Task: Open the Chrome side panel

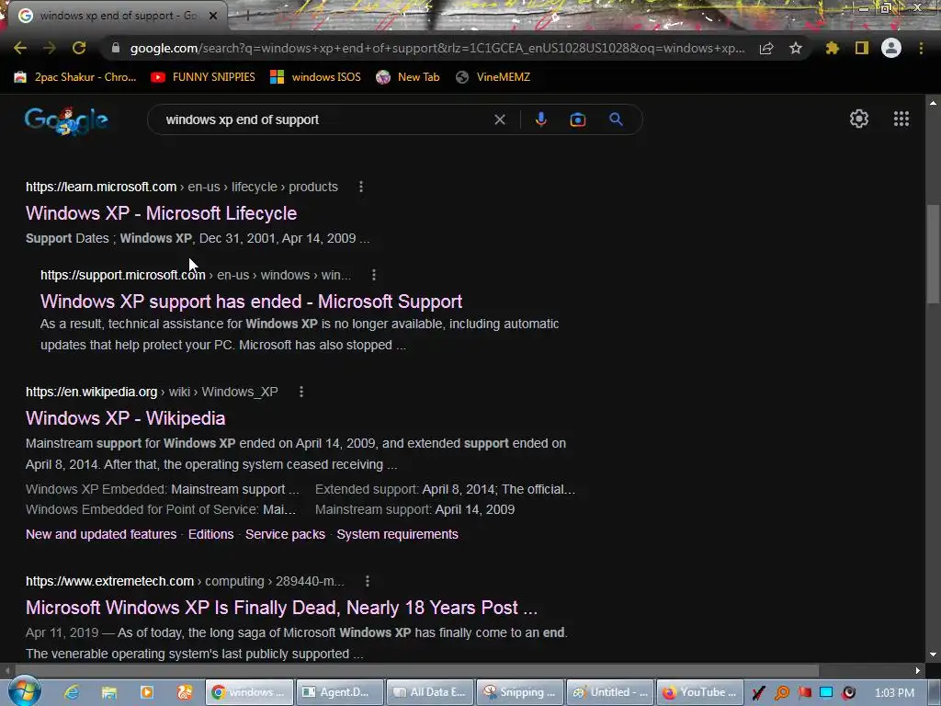Action: tap(862, 48)
